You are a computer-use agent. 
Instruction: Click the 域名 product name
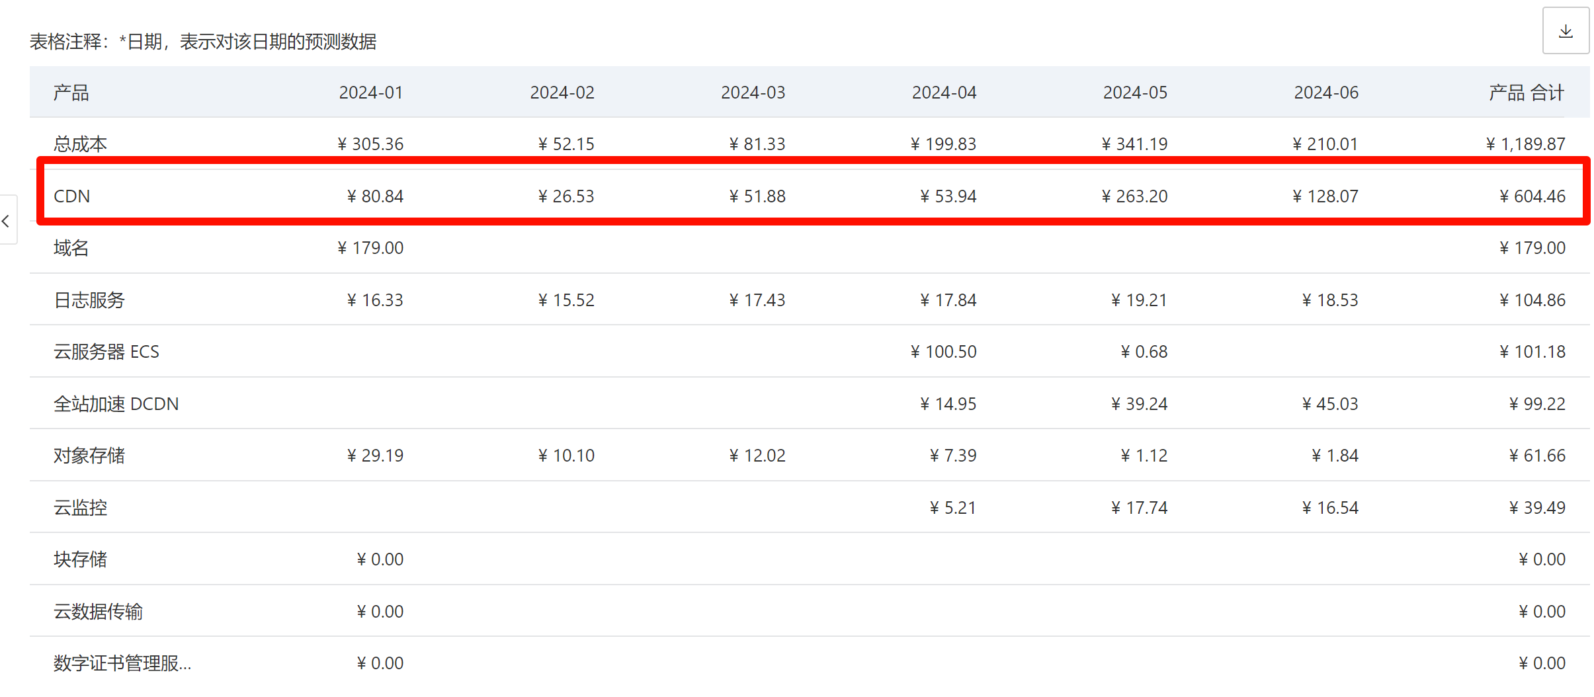pyautogui.click(x=71, y=248)
